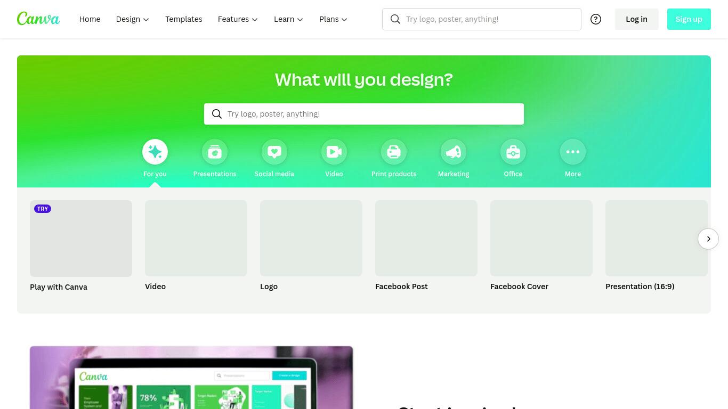Open the Play with Canva thumbnail
This screenshot has width=728, height=409.
(81, 239)
